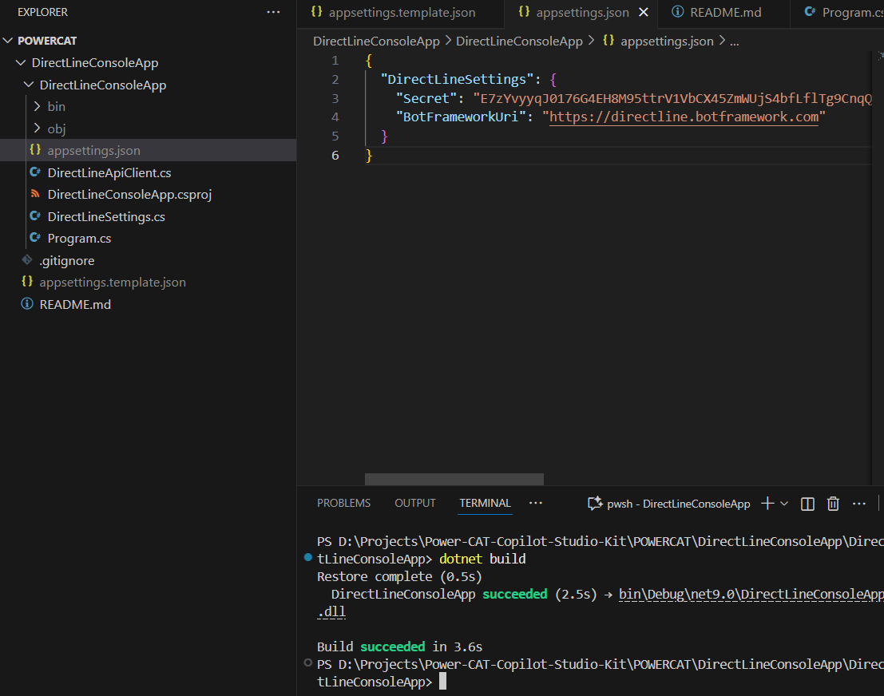Kill the active terminal with the trash icon
The height and width of the screenshot is (696, 884).
click(x=833, y=503)
